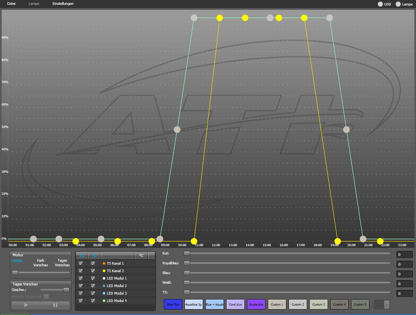
Task: Click the Royalblau value input field
Action: (x=405, y=264)
